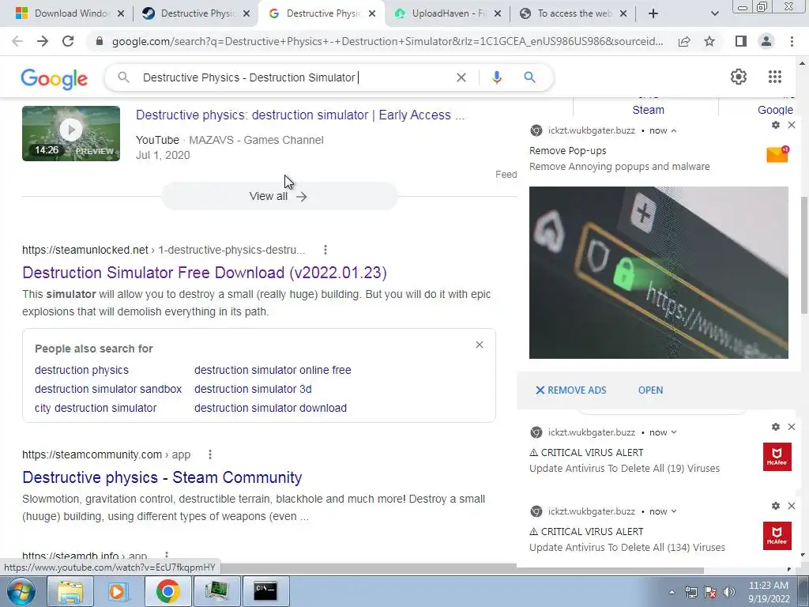Open the Chrome tab search dropdown
The height and width of the screenshot is (607, 809).
coord(714,14)
